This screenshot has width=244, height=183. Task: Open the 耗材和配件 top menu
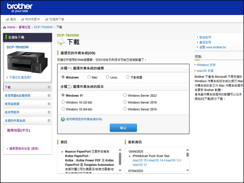click(33, 19)
